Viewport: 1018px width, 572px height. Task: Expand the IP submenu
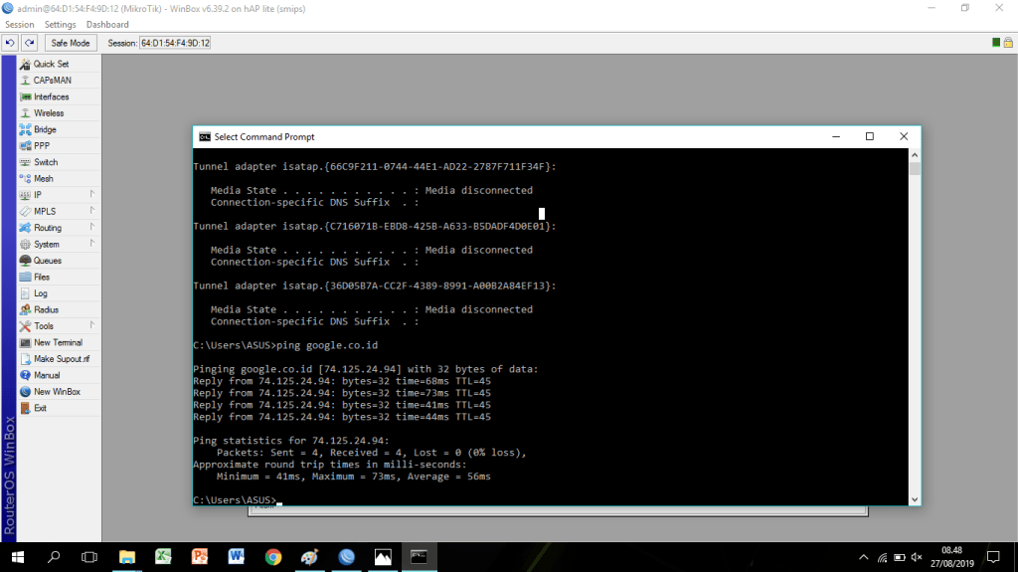coord(38,195)
